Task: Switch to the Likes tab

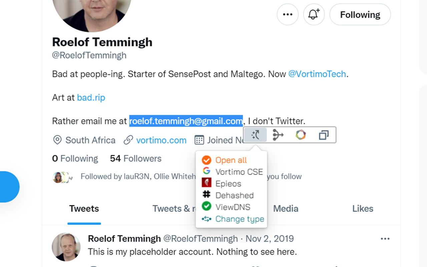Action: click(363, 209)
